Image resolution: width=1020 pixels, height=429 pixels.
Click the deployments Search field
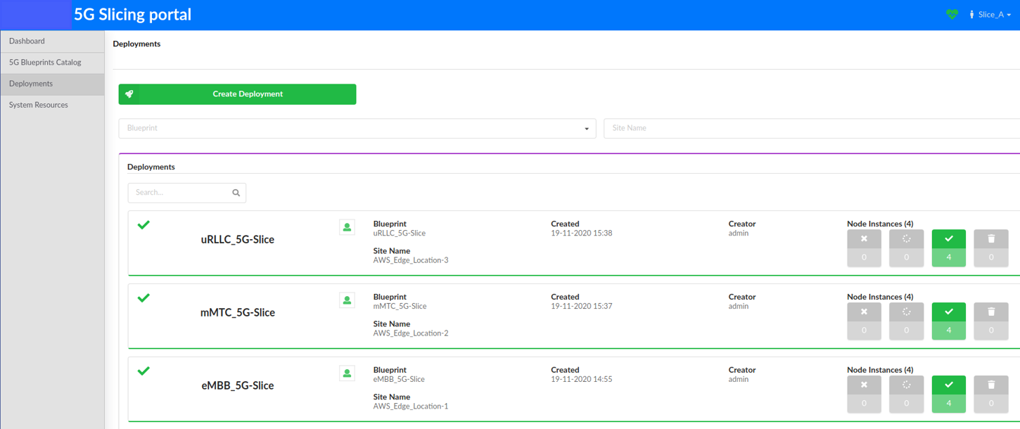pos(187,193)
